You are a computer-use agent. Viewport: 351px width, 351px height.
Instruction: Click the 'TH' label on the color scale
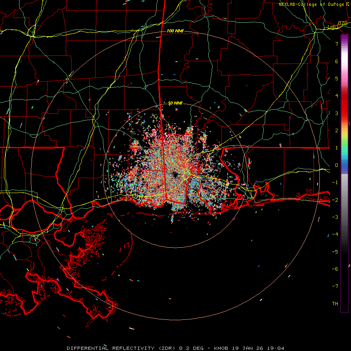click(x=335, y=304)
